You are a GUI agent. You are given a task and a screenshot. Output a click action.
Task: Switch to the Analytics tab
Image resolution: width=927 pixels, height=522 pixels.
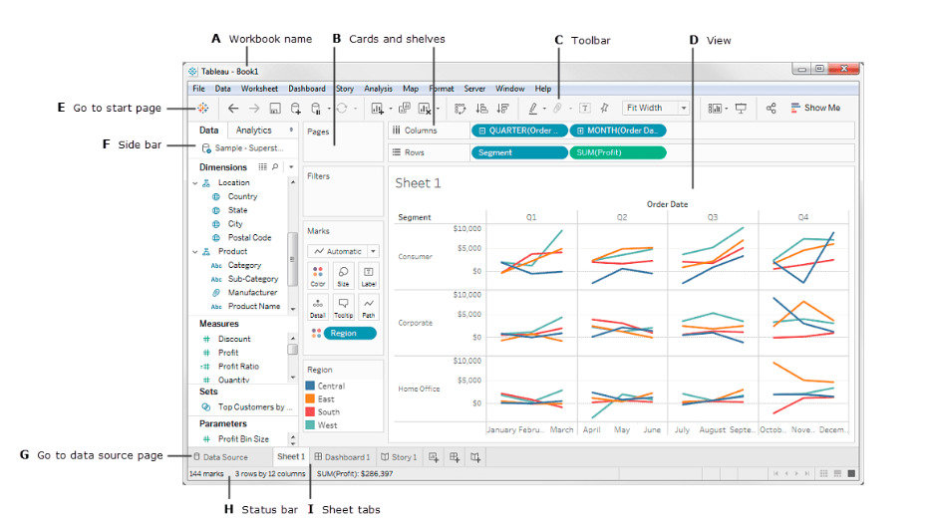(x=253, y=130)
